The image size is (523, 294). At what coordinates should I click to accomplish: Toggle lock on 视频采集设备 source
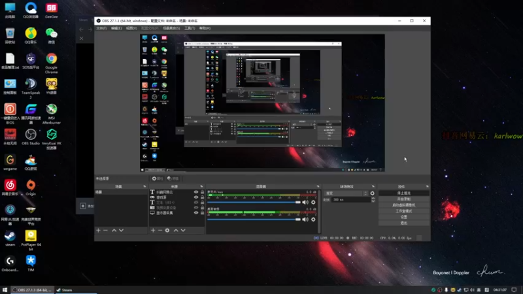(202, 207)
